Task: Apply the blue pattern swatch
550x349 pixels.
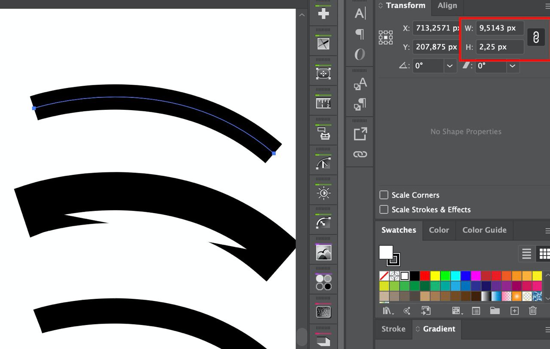Action: (x=537, y=296)
